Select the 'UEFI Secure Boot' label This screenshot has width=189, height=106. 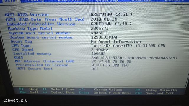[34, 69]
